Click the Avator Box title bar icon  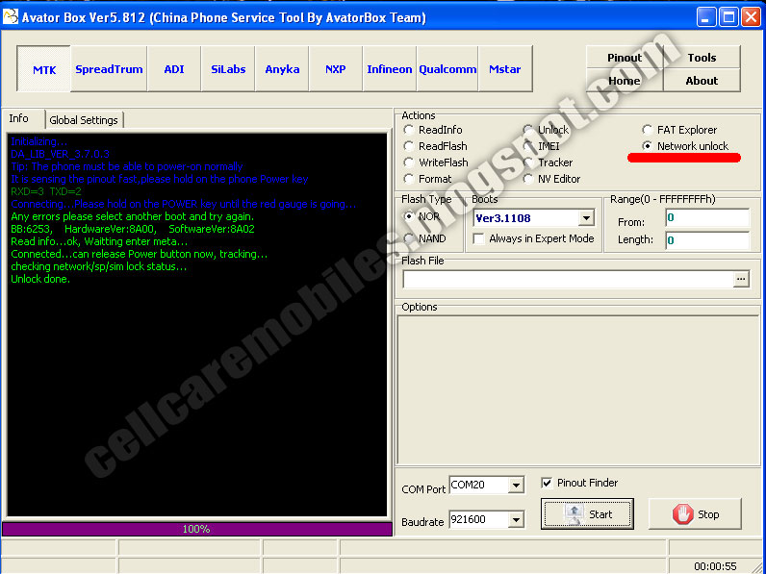click(x=11, y=17)
